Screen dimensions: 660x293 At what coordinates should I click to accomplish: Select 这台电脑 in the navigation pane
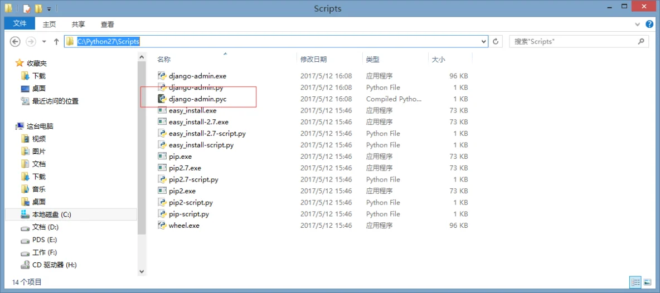(40, 126)
